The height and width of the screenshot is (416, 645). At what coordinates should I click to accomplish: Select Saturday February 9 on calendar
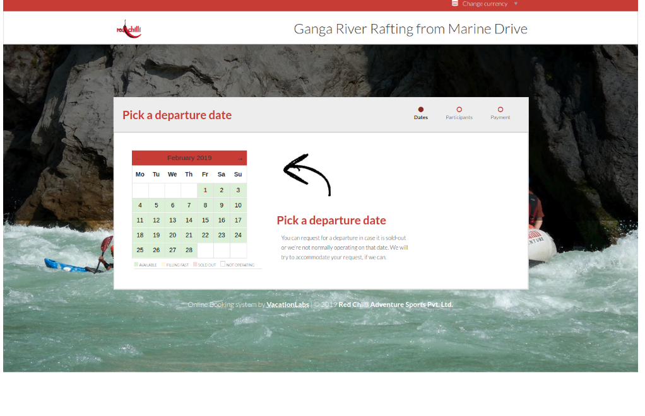click(x=222, y=205)
